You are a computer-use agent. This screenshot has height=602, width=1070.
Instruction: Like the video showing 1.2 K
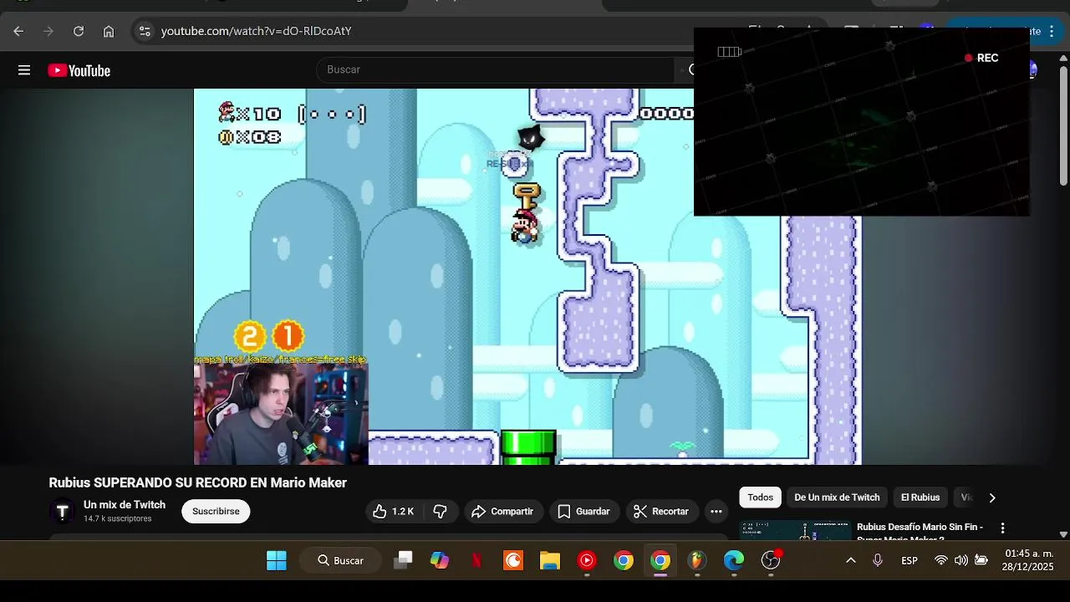(x=394, y=511)
